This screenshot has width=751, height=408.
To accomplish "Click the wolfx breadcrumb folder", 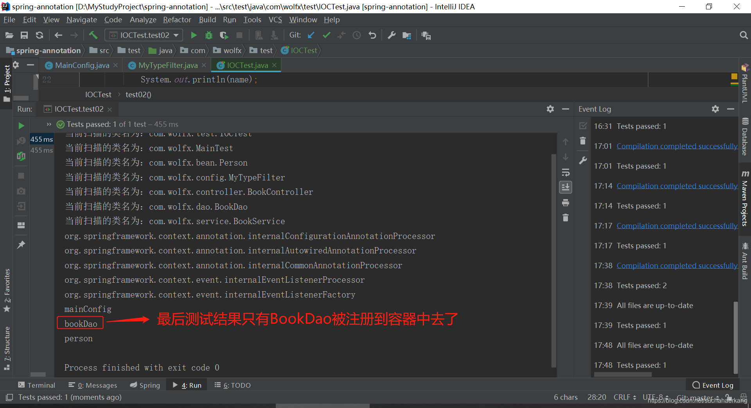I will click(228, 50).
